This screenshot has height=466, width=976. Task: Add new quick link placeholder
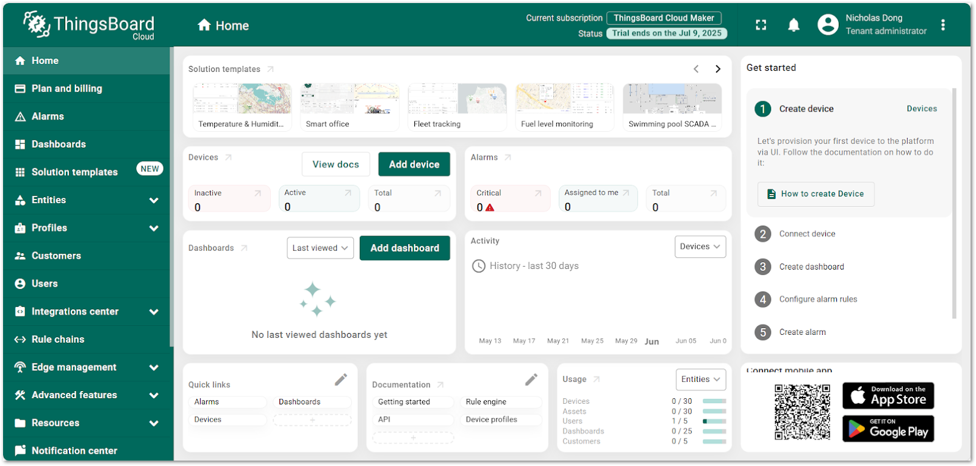pyautogui.click(x=312, y=420)
